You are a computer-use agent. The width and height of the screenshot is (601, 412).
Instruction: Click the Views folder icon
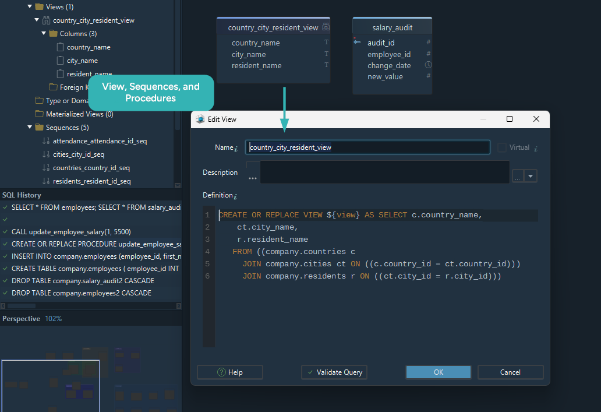click(39, 6)
